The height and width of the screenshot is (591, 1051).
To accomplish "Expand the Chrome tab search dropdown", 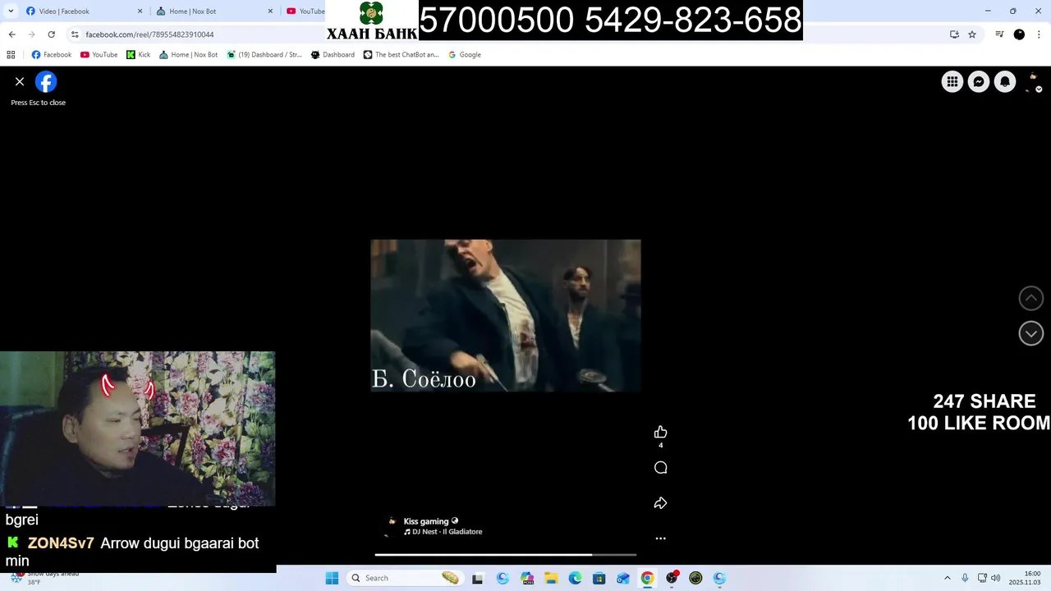I will click(x=10, y=11).
